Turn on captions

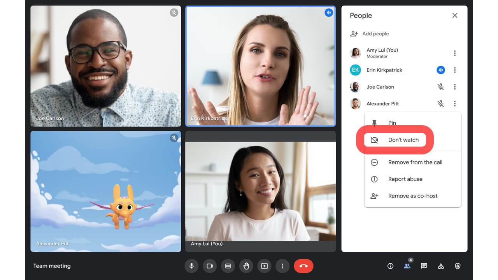[x=228, y=266]
